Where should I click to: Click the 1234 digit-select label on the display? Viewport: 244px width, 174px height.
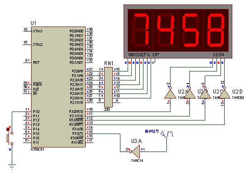click(218, 54)
